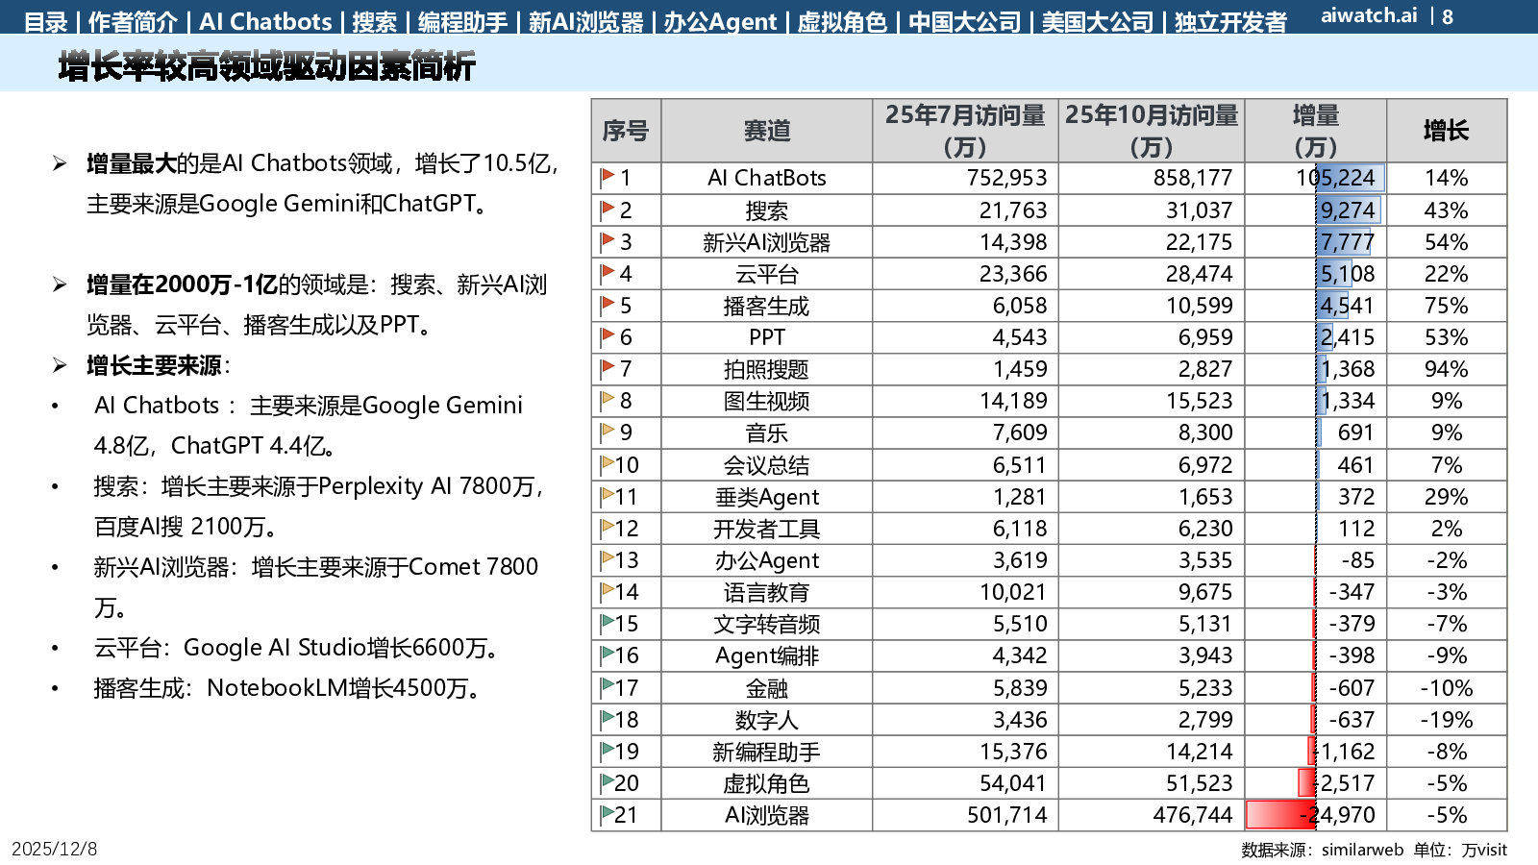Navigate to 虚拟角色 section link

[842, 21]
